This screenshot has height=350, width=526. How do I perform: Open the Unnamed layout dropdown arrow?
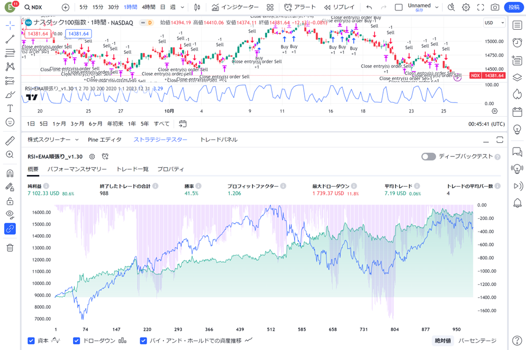coord(437,7)
